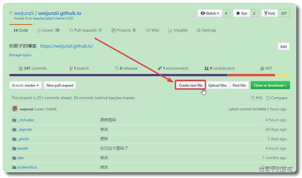Click the Find File button
The width and height of the screenshot is (302, 178).
click(239, 85)
